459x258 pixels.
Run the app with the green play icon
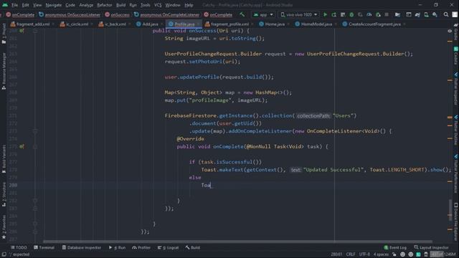pos(325,14)
